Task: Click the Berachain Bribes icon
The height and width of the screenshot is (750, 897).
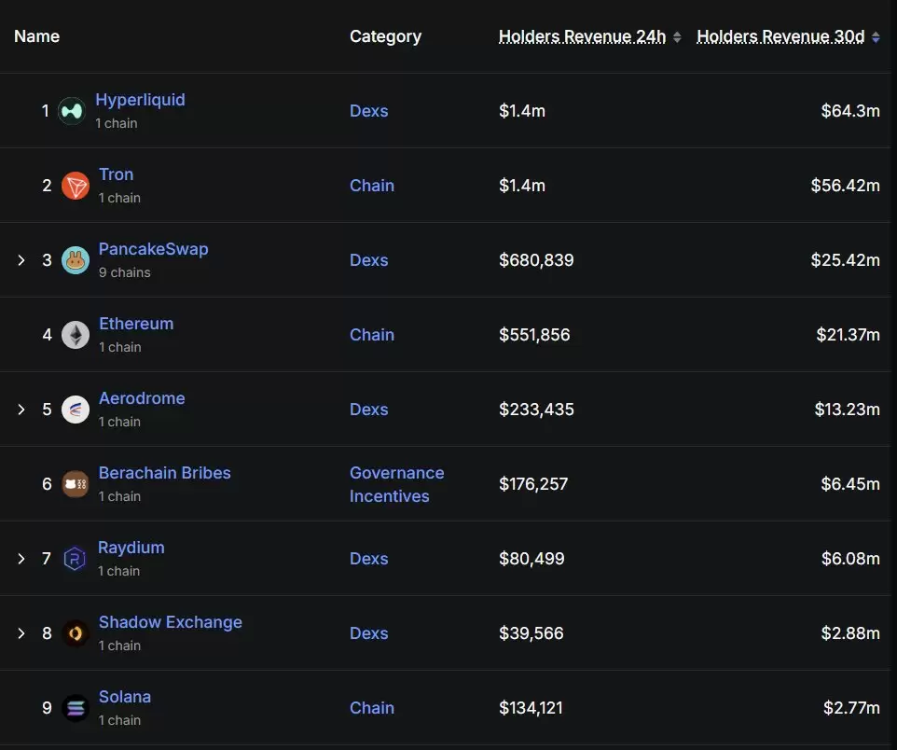Action: 76,484
